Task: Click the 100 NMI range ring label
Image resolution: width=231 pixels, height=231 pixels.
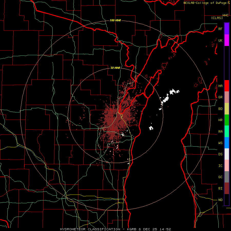Action: [x=115, y=20]
